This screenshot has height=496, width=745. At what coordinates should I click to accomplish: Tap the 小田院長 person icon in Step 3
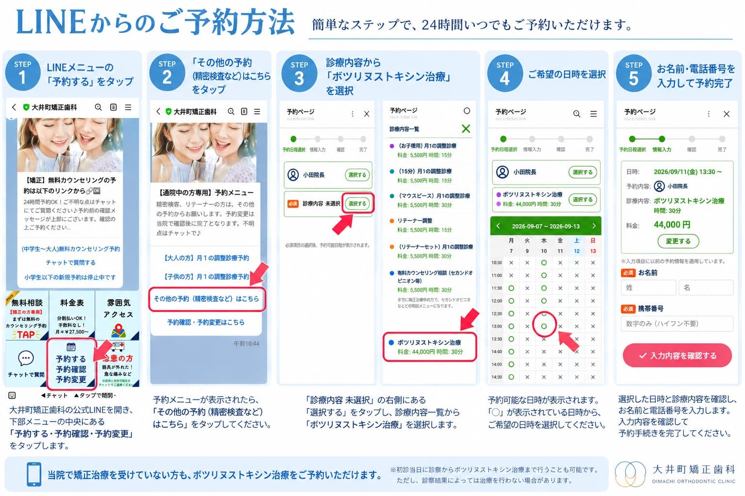pos(293,175)
